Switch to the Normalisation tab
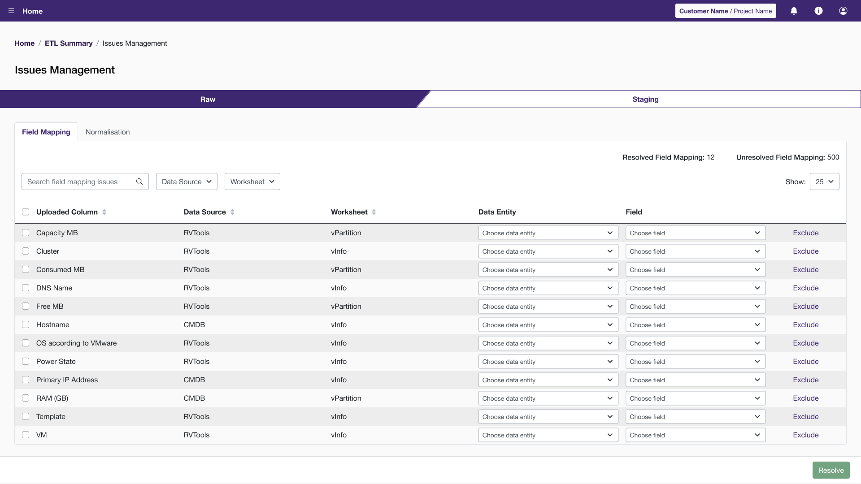The image size is (861, 484). click(108, 132)
